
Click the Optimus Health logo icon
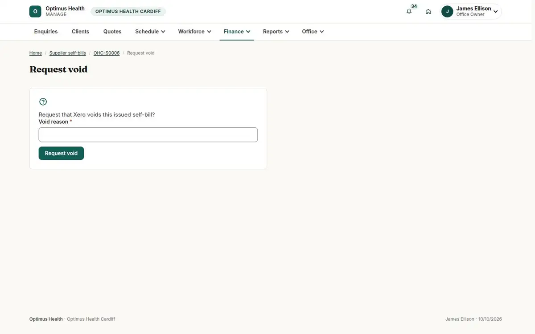click(x=35, y=12)
